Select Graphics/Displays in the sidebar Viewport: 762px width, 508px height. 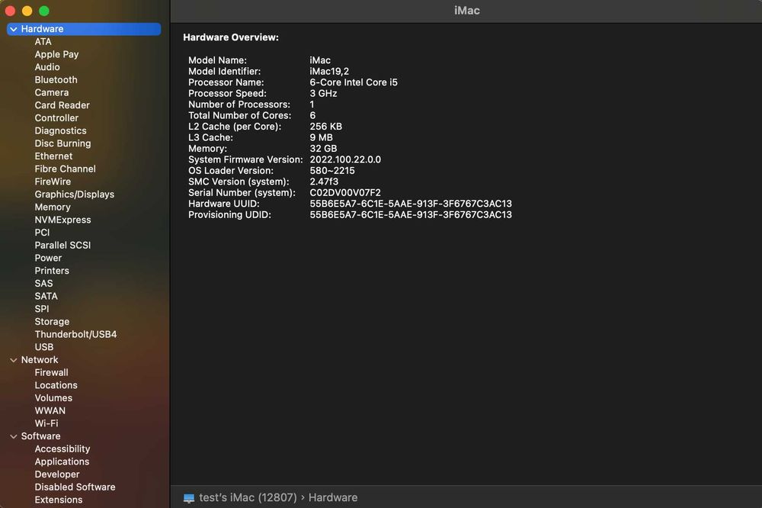click(75, 195)
